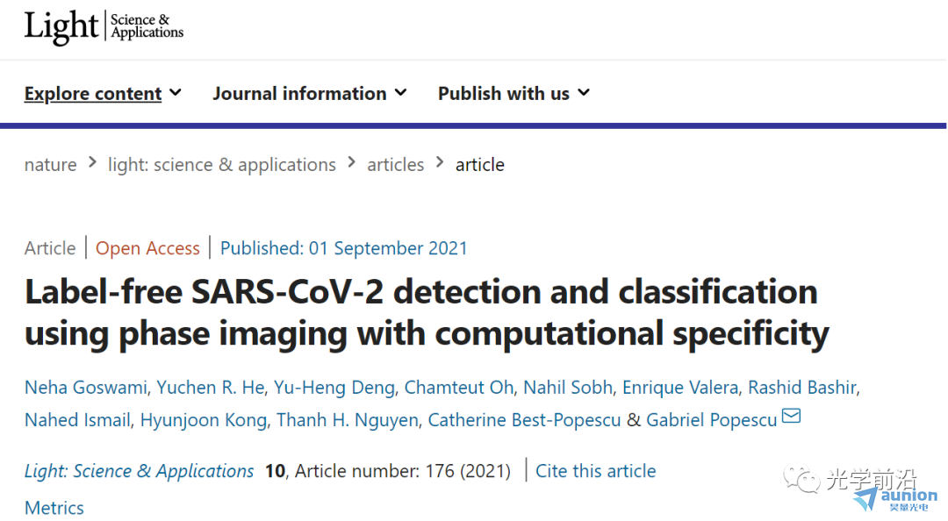Click the Light Science & Applications logo
This screenshot has height=521, width=948.
coord(104,27)
